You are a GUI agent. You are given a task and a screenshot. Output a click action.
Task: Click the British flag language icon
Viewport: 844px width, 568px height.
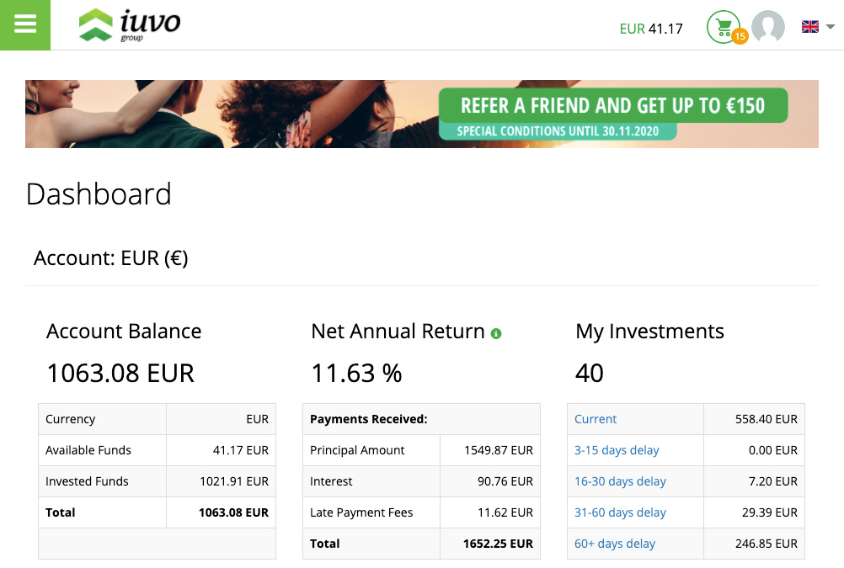click(x=809, y=26)
